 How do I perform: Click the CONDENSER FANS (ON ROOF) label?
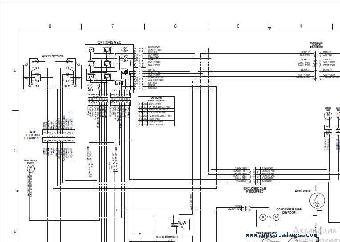coord(289,211)
